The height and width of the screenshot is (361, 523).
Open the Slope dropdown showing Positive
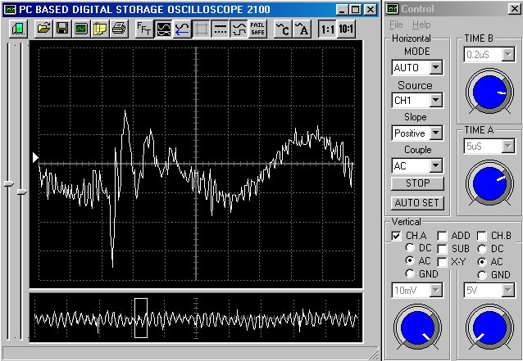pos(435,133)
